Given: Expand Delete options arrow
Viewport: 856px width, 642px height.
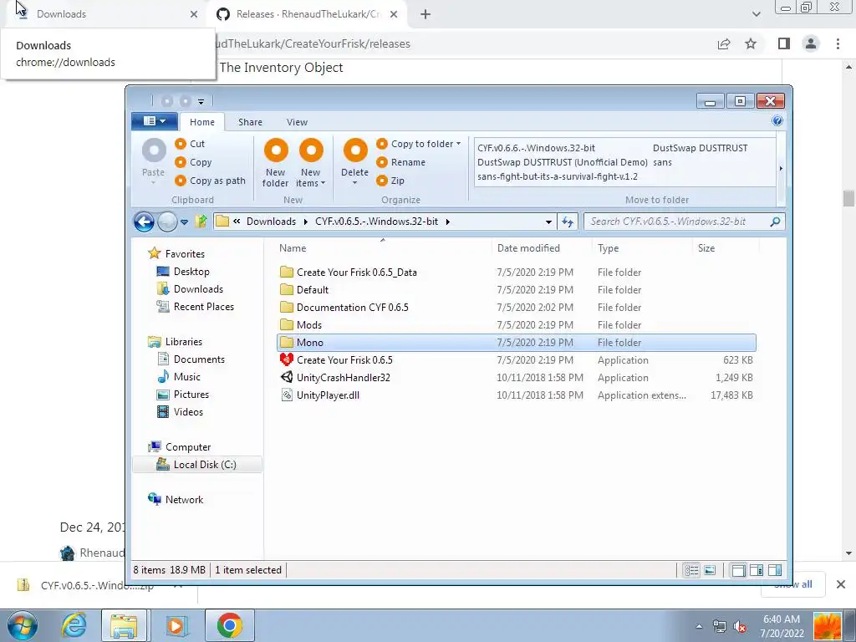Looking at the screenshot, I should click(x=354, y=183).
